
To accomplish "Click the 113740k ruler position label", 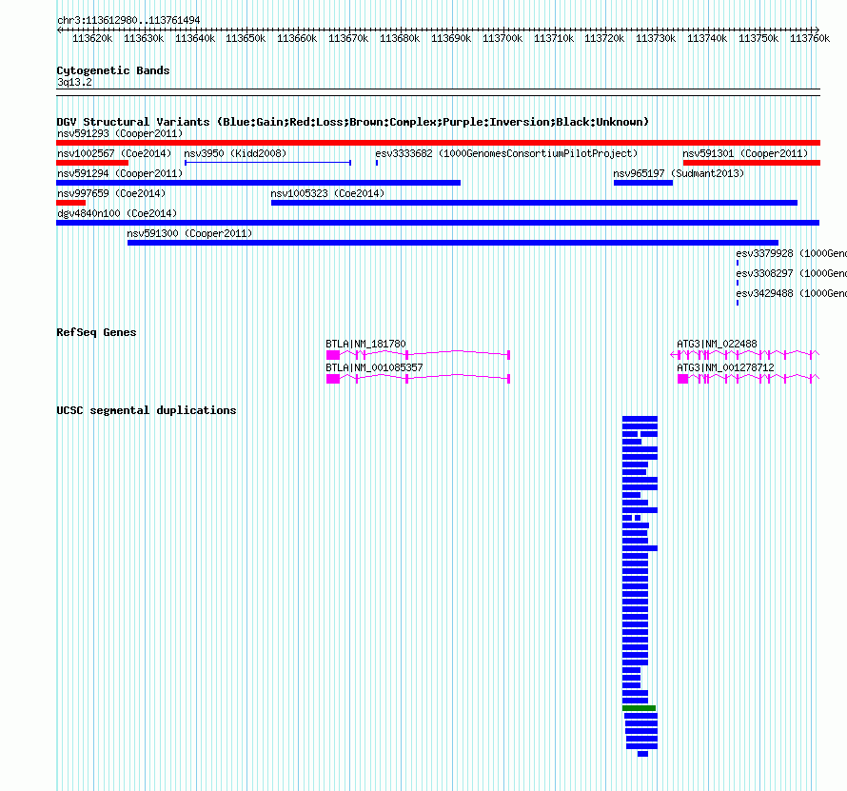I will [707, 38].
